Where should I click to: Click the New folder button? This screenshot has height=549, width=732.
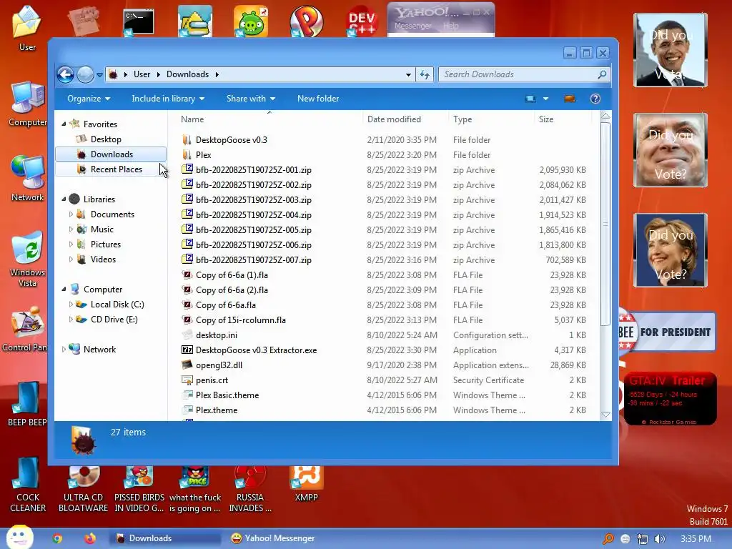[318, 99]
